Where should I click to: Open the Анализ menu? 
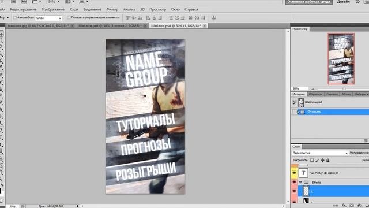coord(129,9)
